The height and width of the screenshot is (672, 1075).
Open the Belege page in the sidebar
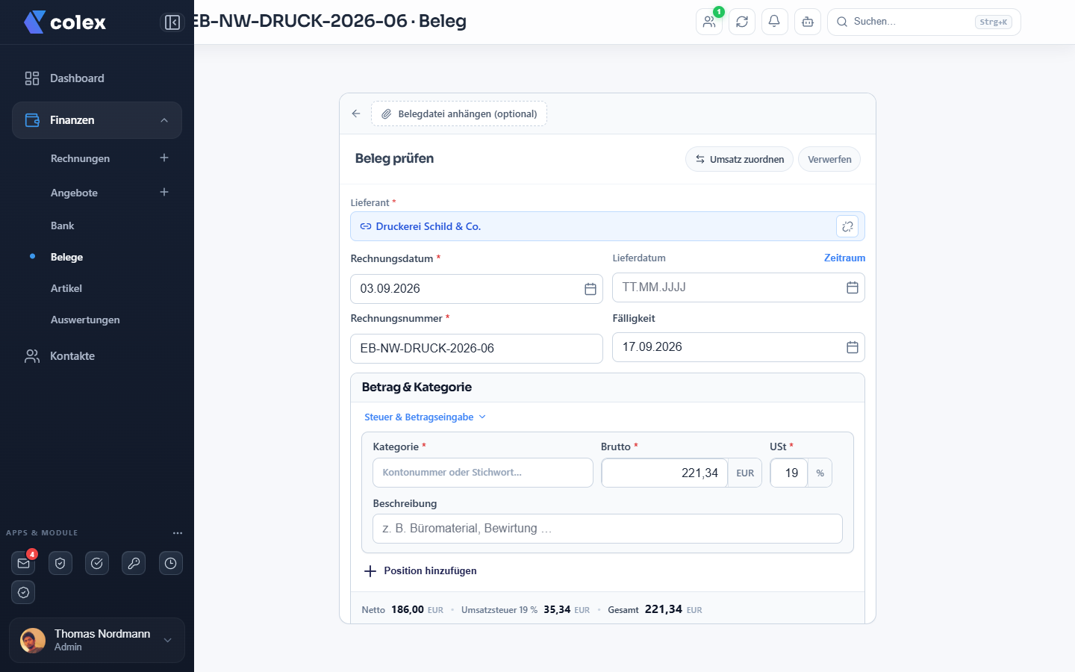point(66,257)
